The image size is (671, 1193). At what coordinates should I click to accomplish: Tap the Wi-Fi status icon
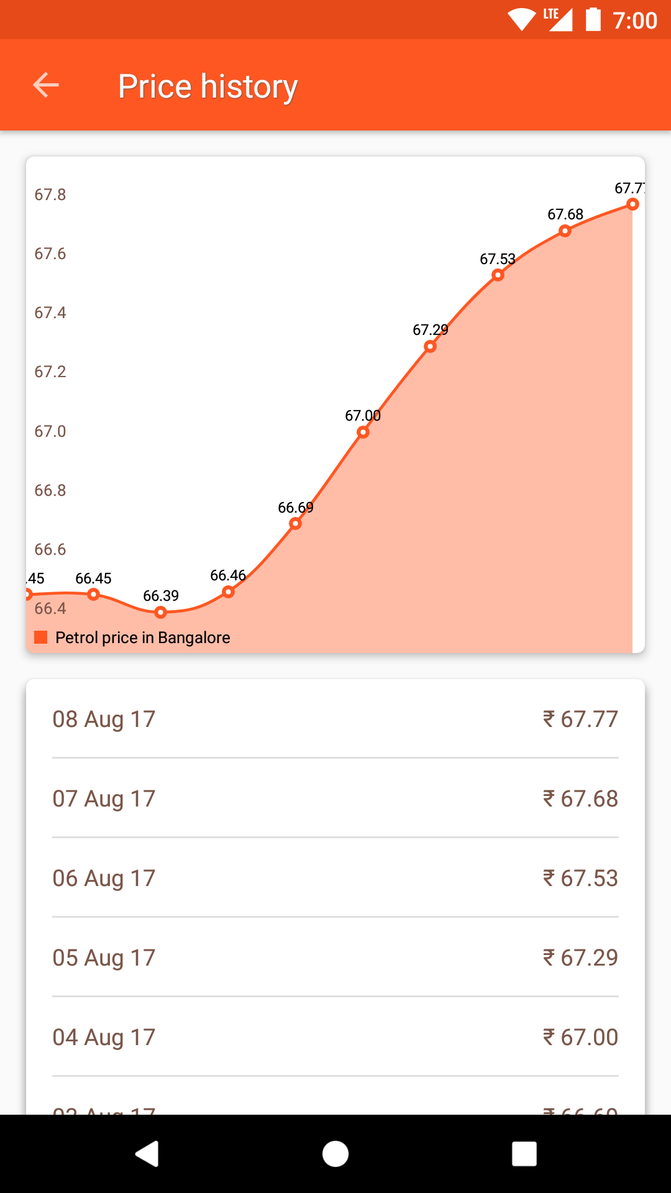click(x=521, y=20)
